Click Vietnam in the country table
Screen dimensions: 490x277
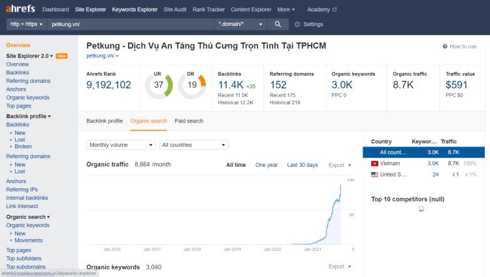(389, 164)
